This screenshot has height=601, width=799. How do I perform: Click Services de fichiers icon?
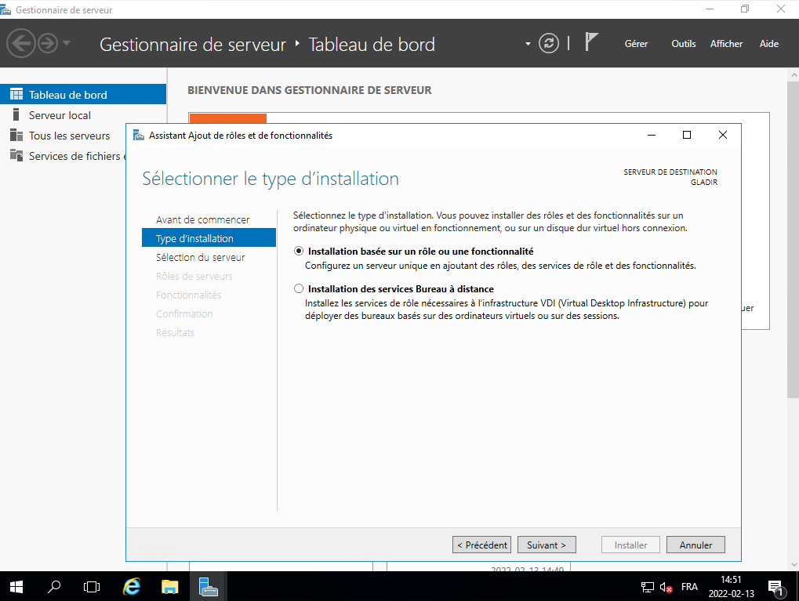click(x=16, y=155)
